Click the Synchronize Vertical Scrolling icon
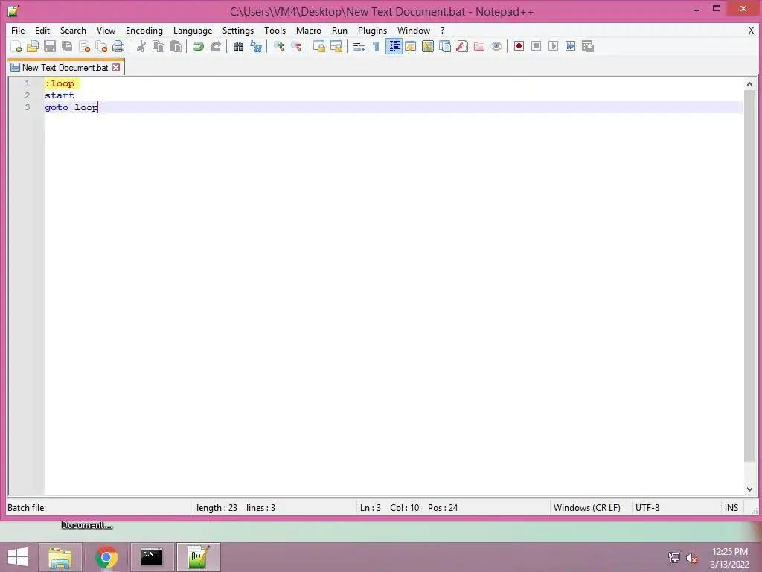Viewport: 762px width, 572px height. click(319, 46)
